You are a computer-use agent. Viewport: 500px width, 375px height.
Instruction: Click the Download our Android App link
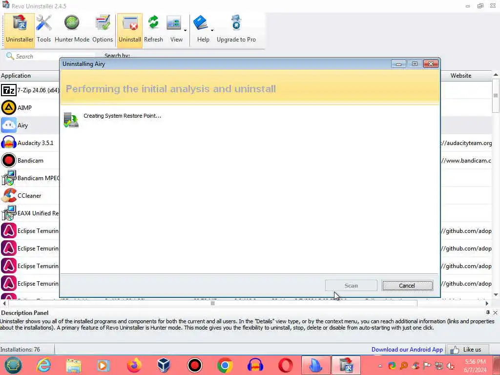(x=407, y=350)
